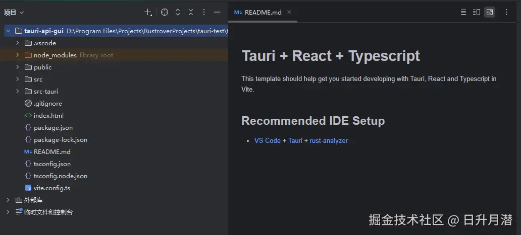Click the node_modules folder icon

click(x=28, y=55)
